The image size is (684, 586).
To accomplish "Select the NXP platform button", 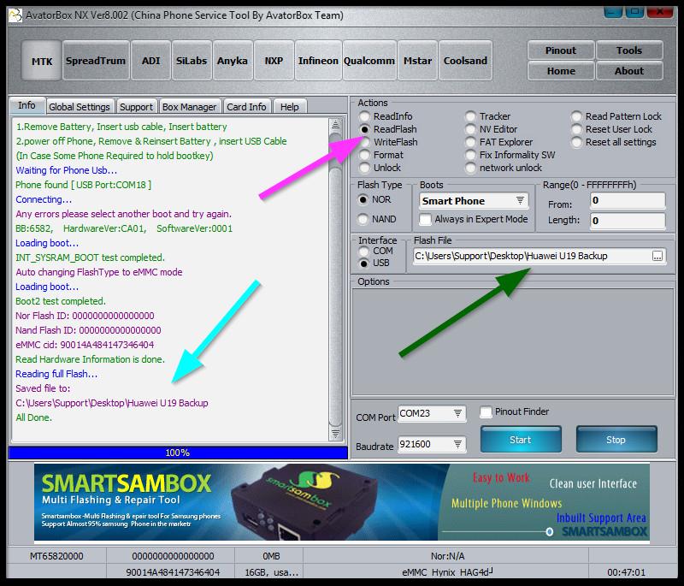I will (274, 61).
